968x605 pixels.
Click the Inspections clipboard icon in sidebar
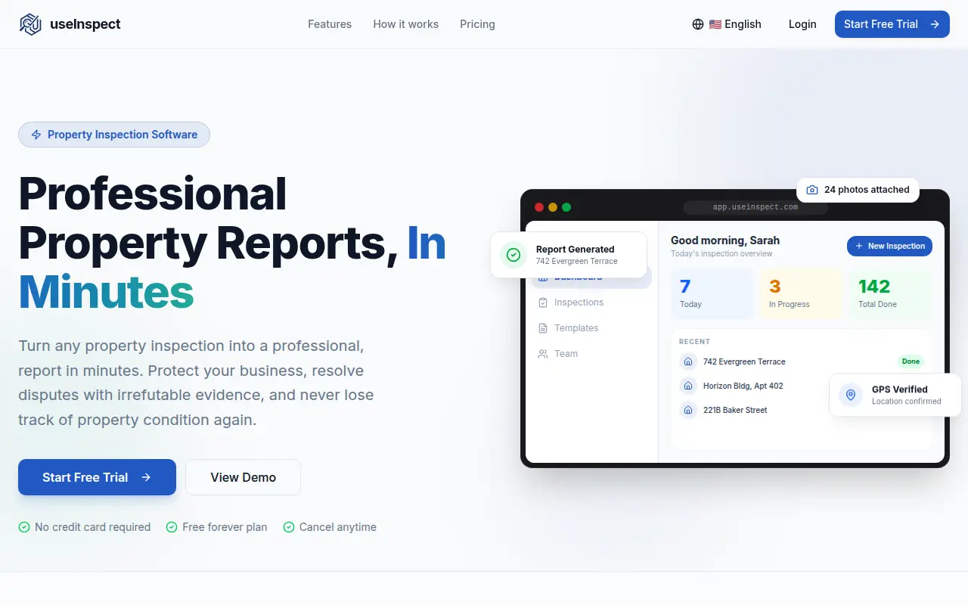coord(543,302)
